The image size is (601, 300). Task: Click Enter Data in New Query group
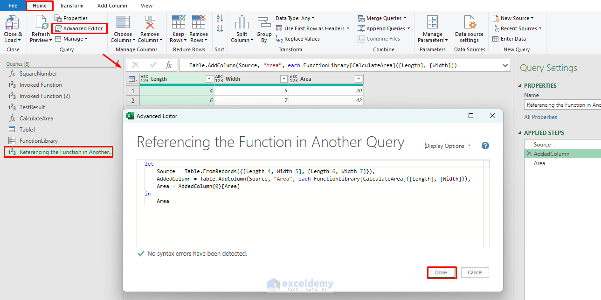click(509, 39)
